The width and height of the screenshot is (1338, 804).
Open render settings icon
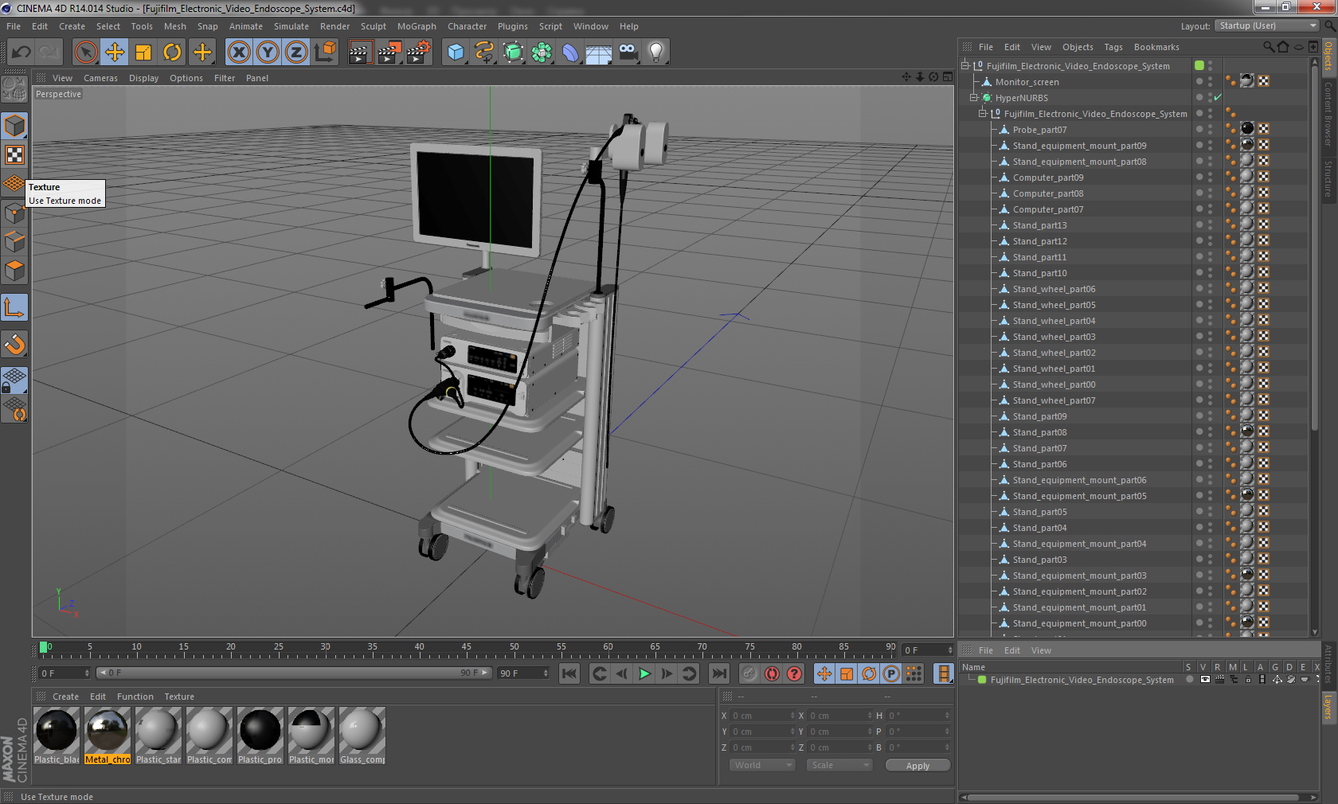point(419,53)
